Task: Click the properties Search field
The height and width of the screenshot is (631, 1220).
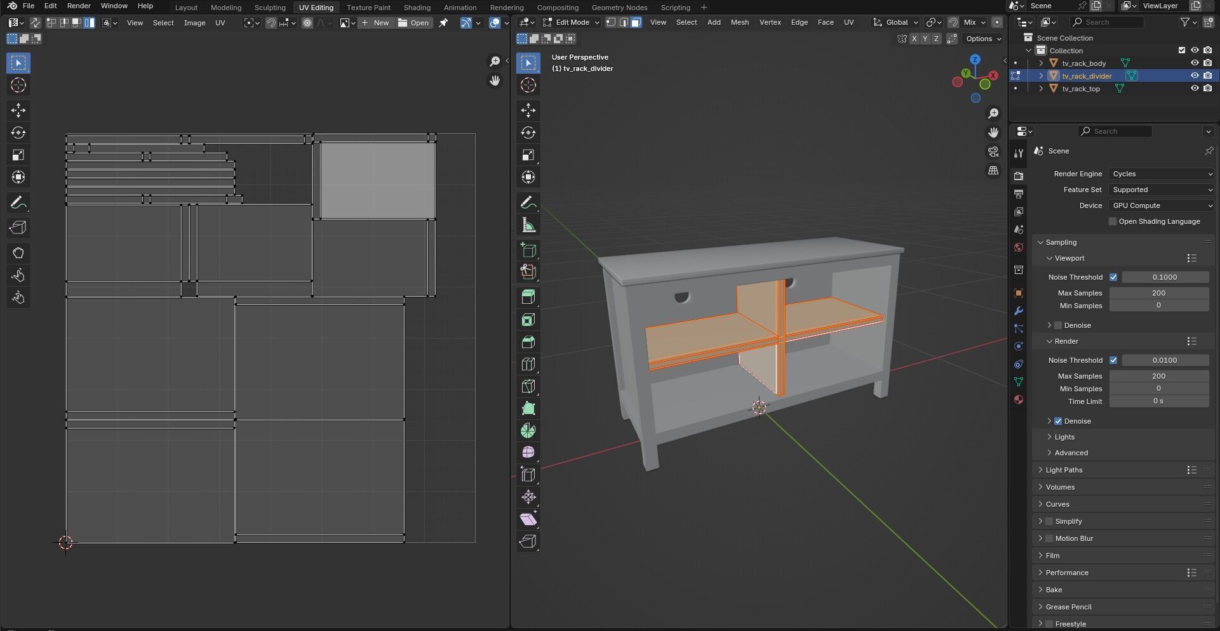Action: (x=1115, y=131)
